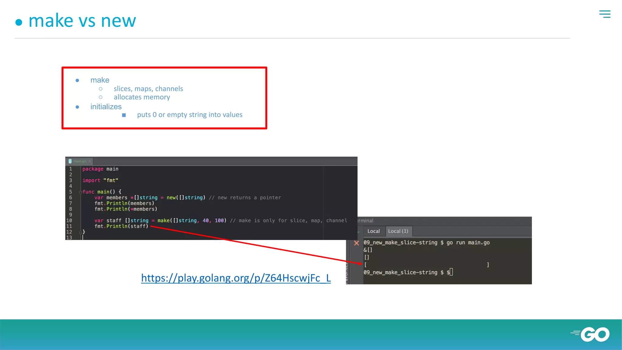
Task: Click the Terminal panel title
Action: (365, 221)
